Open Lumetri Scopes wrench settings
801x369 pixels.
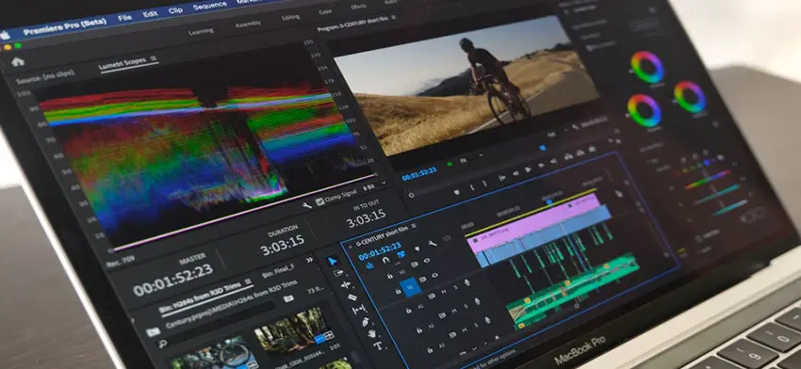[306, 205]
